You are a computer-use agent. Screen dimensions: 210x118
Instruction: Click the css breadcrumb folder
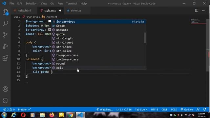tap(16, 17)
